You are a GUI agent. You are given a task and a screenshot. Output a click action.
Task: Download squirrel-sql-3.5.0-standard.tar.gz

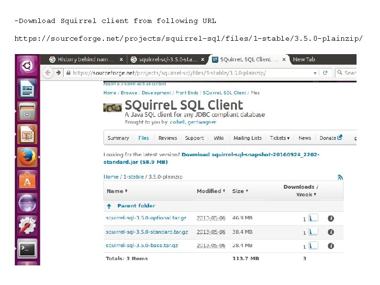(147, 232)
